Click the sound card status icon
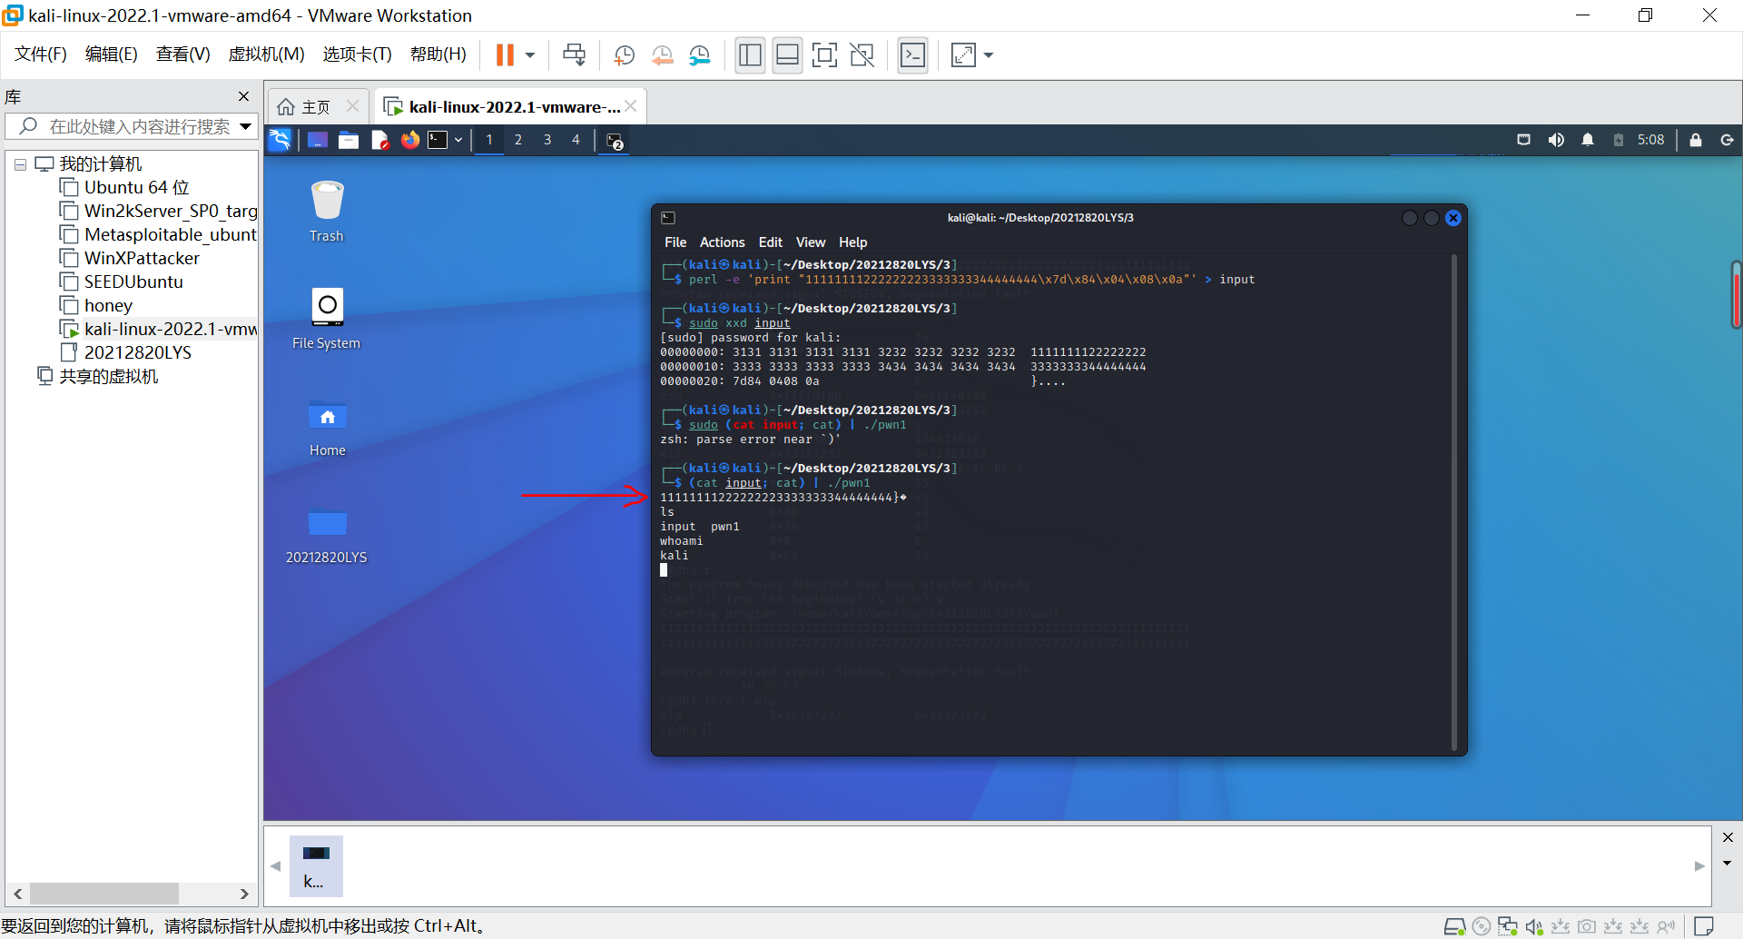This screenshot has width=1743, height=939. (1533, 927)
